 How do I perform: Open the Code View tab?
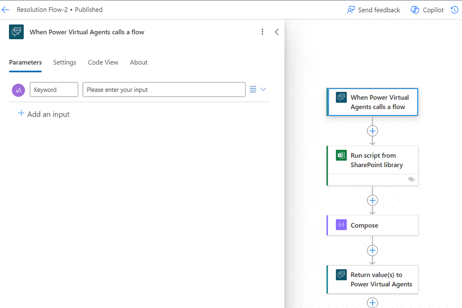click(x=103, y=62)
